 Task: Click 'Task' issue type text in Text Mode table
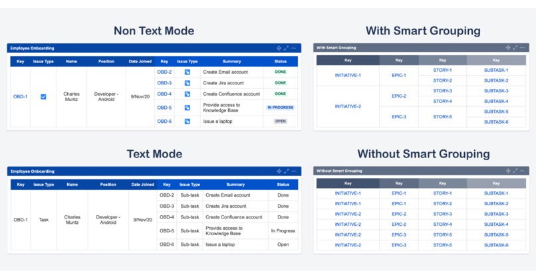tap(44, 220)
